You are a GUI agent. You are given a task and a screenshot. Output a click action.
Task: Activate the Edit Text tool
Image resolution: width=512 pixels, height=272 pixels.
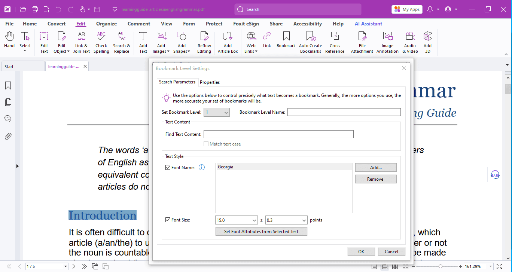click(x=44, y=42)
